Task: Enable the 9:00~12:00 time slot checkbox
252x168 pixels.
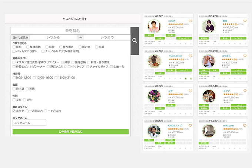Action: (14, 78)
